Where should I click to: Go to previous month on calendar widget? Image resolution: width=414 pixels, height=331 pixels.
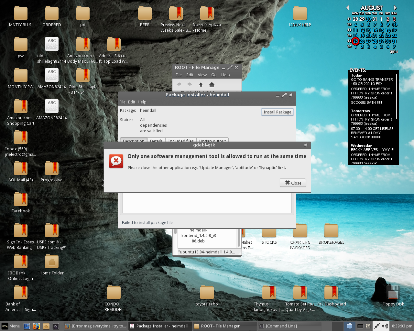[x=348, y=8]
